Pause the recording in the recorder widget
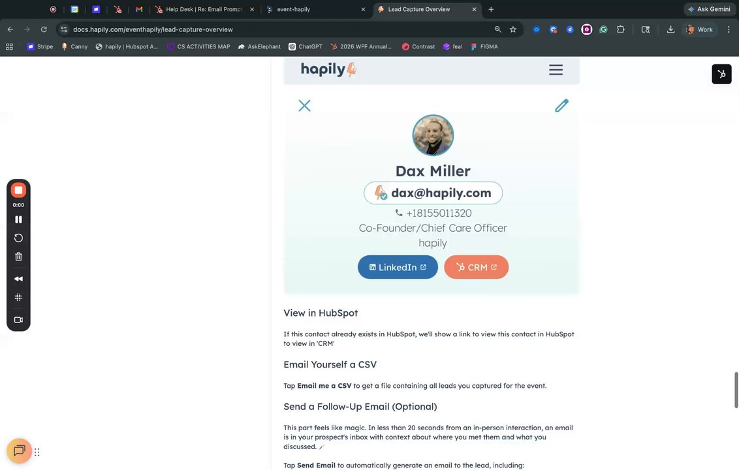The height and width of the screenshot is (470, 739). 18,219
